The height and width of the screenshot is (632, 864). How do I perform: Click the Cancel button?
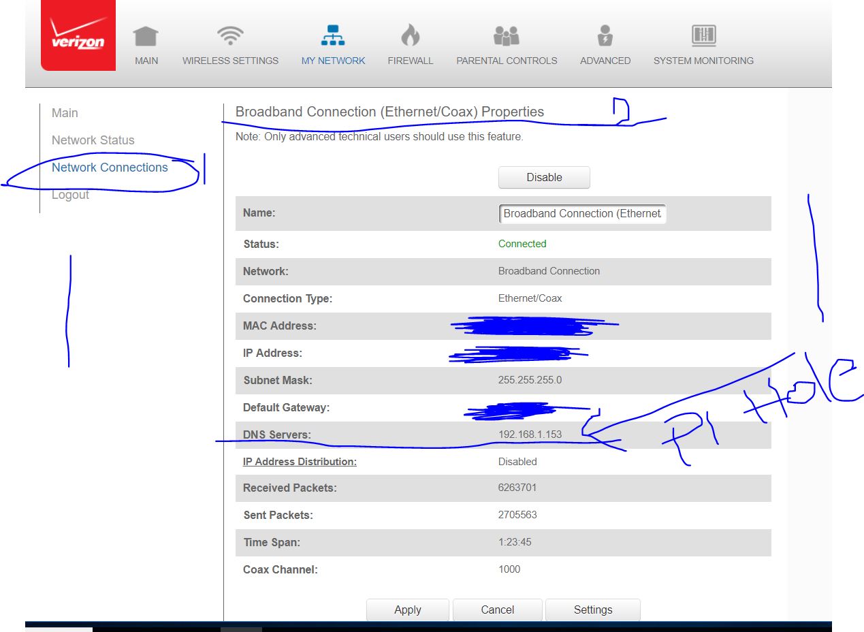[x=498, y=610]
